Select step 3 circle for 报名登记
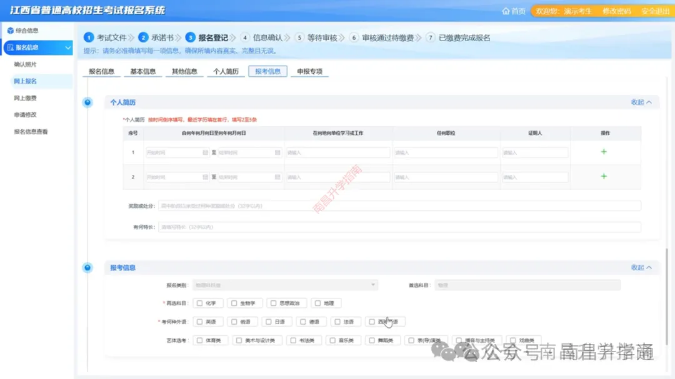 190,37
